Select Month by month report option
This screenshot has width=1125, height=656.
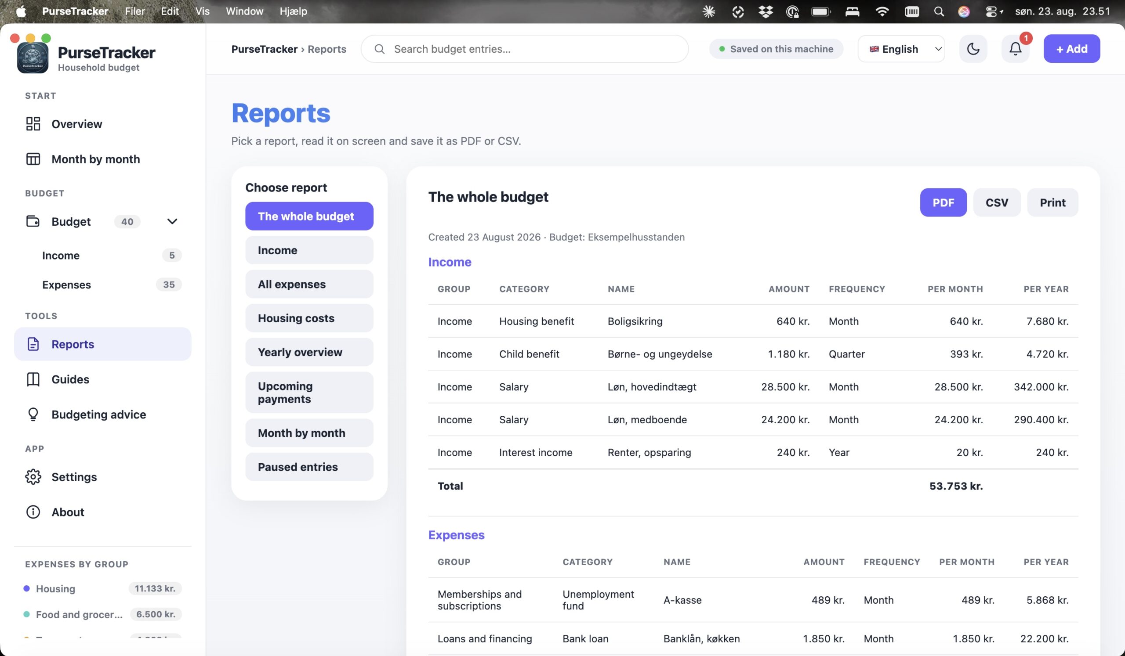tap(309, 433)
